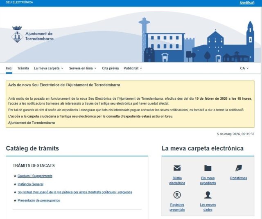Viewport: 262px width, 219px height.
Task: Click the Registres presentats registered icon
Action: [177, 194]
